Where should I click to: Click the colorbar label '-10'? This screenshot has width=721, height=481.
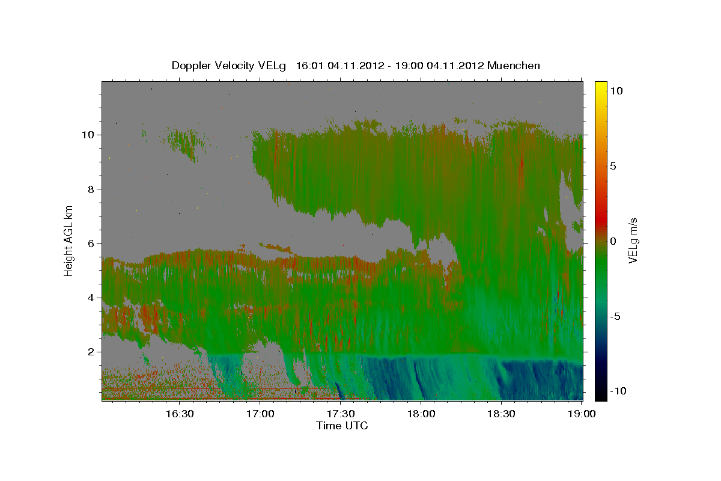coord(619,391)
